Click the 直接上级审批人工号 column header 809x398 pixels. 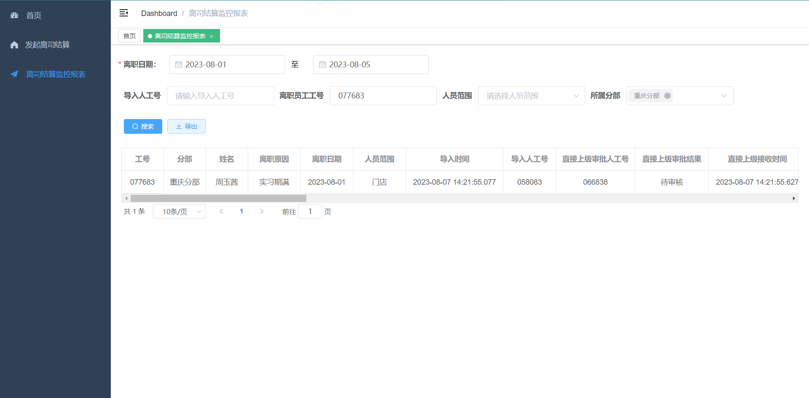(x=595, y=159)
